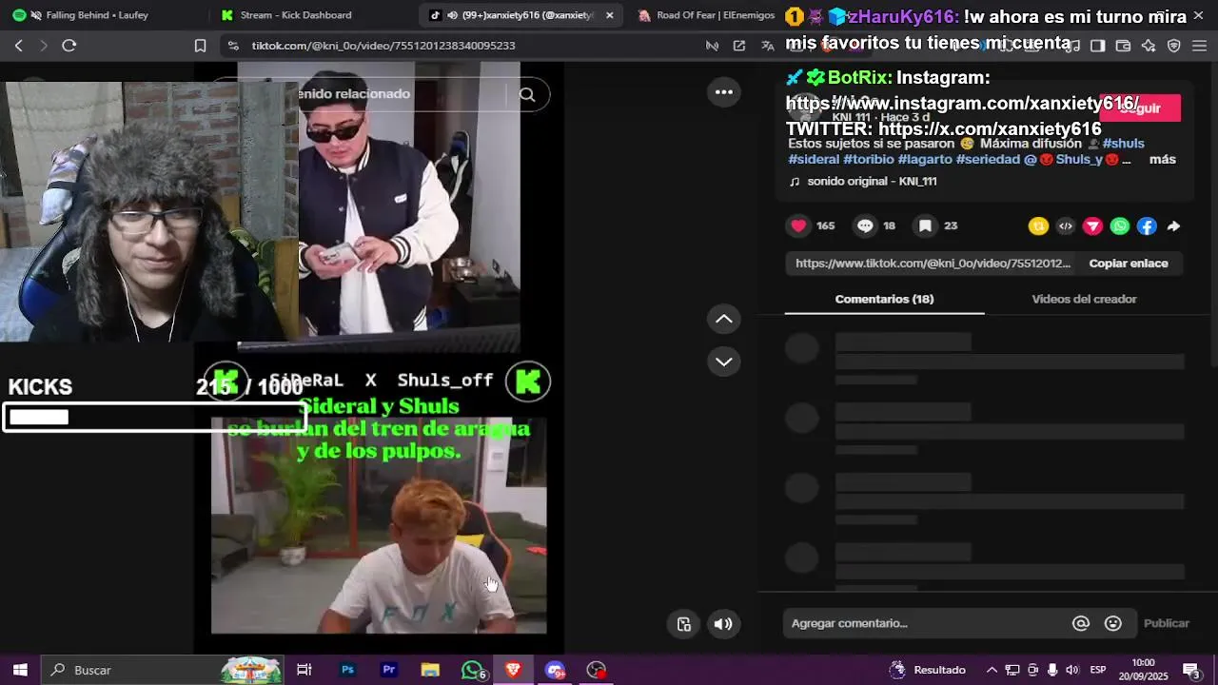Open site settings icon in address bar
The height and width of the screenshot is (685, 1218).
[233, 46]
